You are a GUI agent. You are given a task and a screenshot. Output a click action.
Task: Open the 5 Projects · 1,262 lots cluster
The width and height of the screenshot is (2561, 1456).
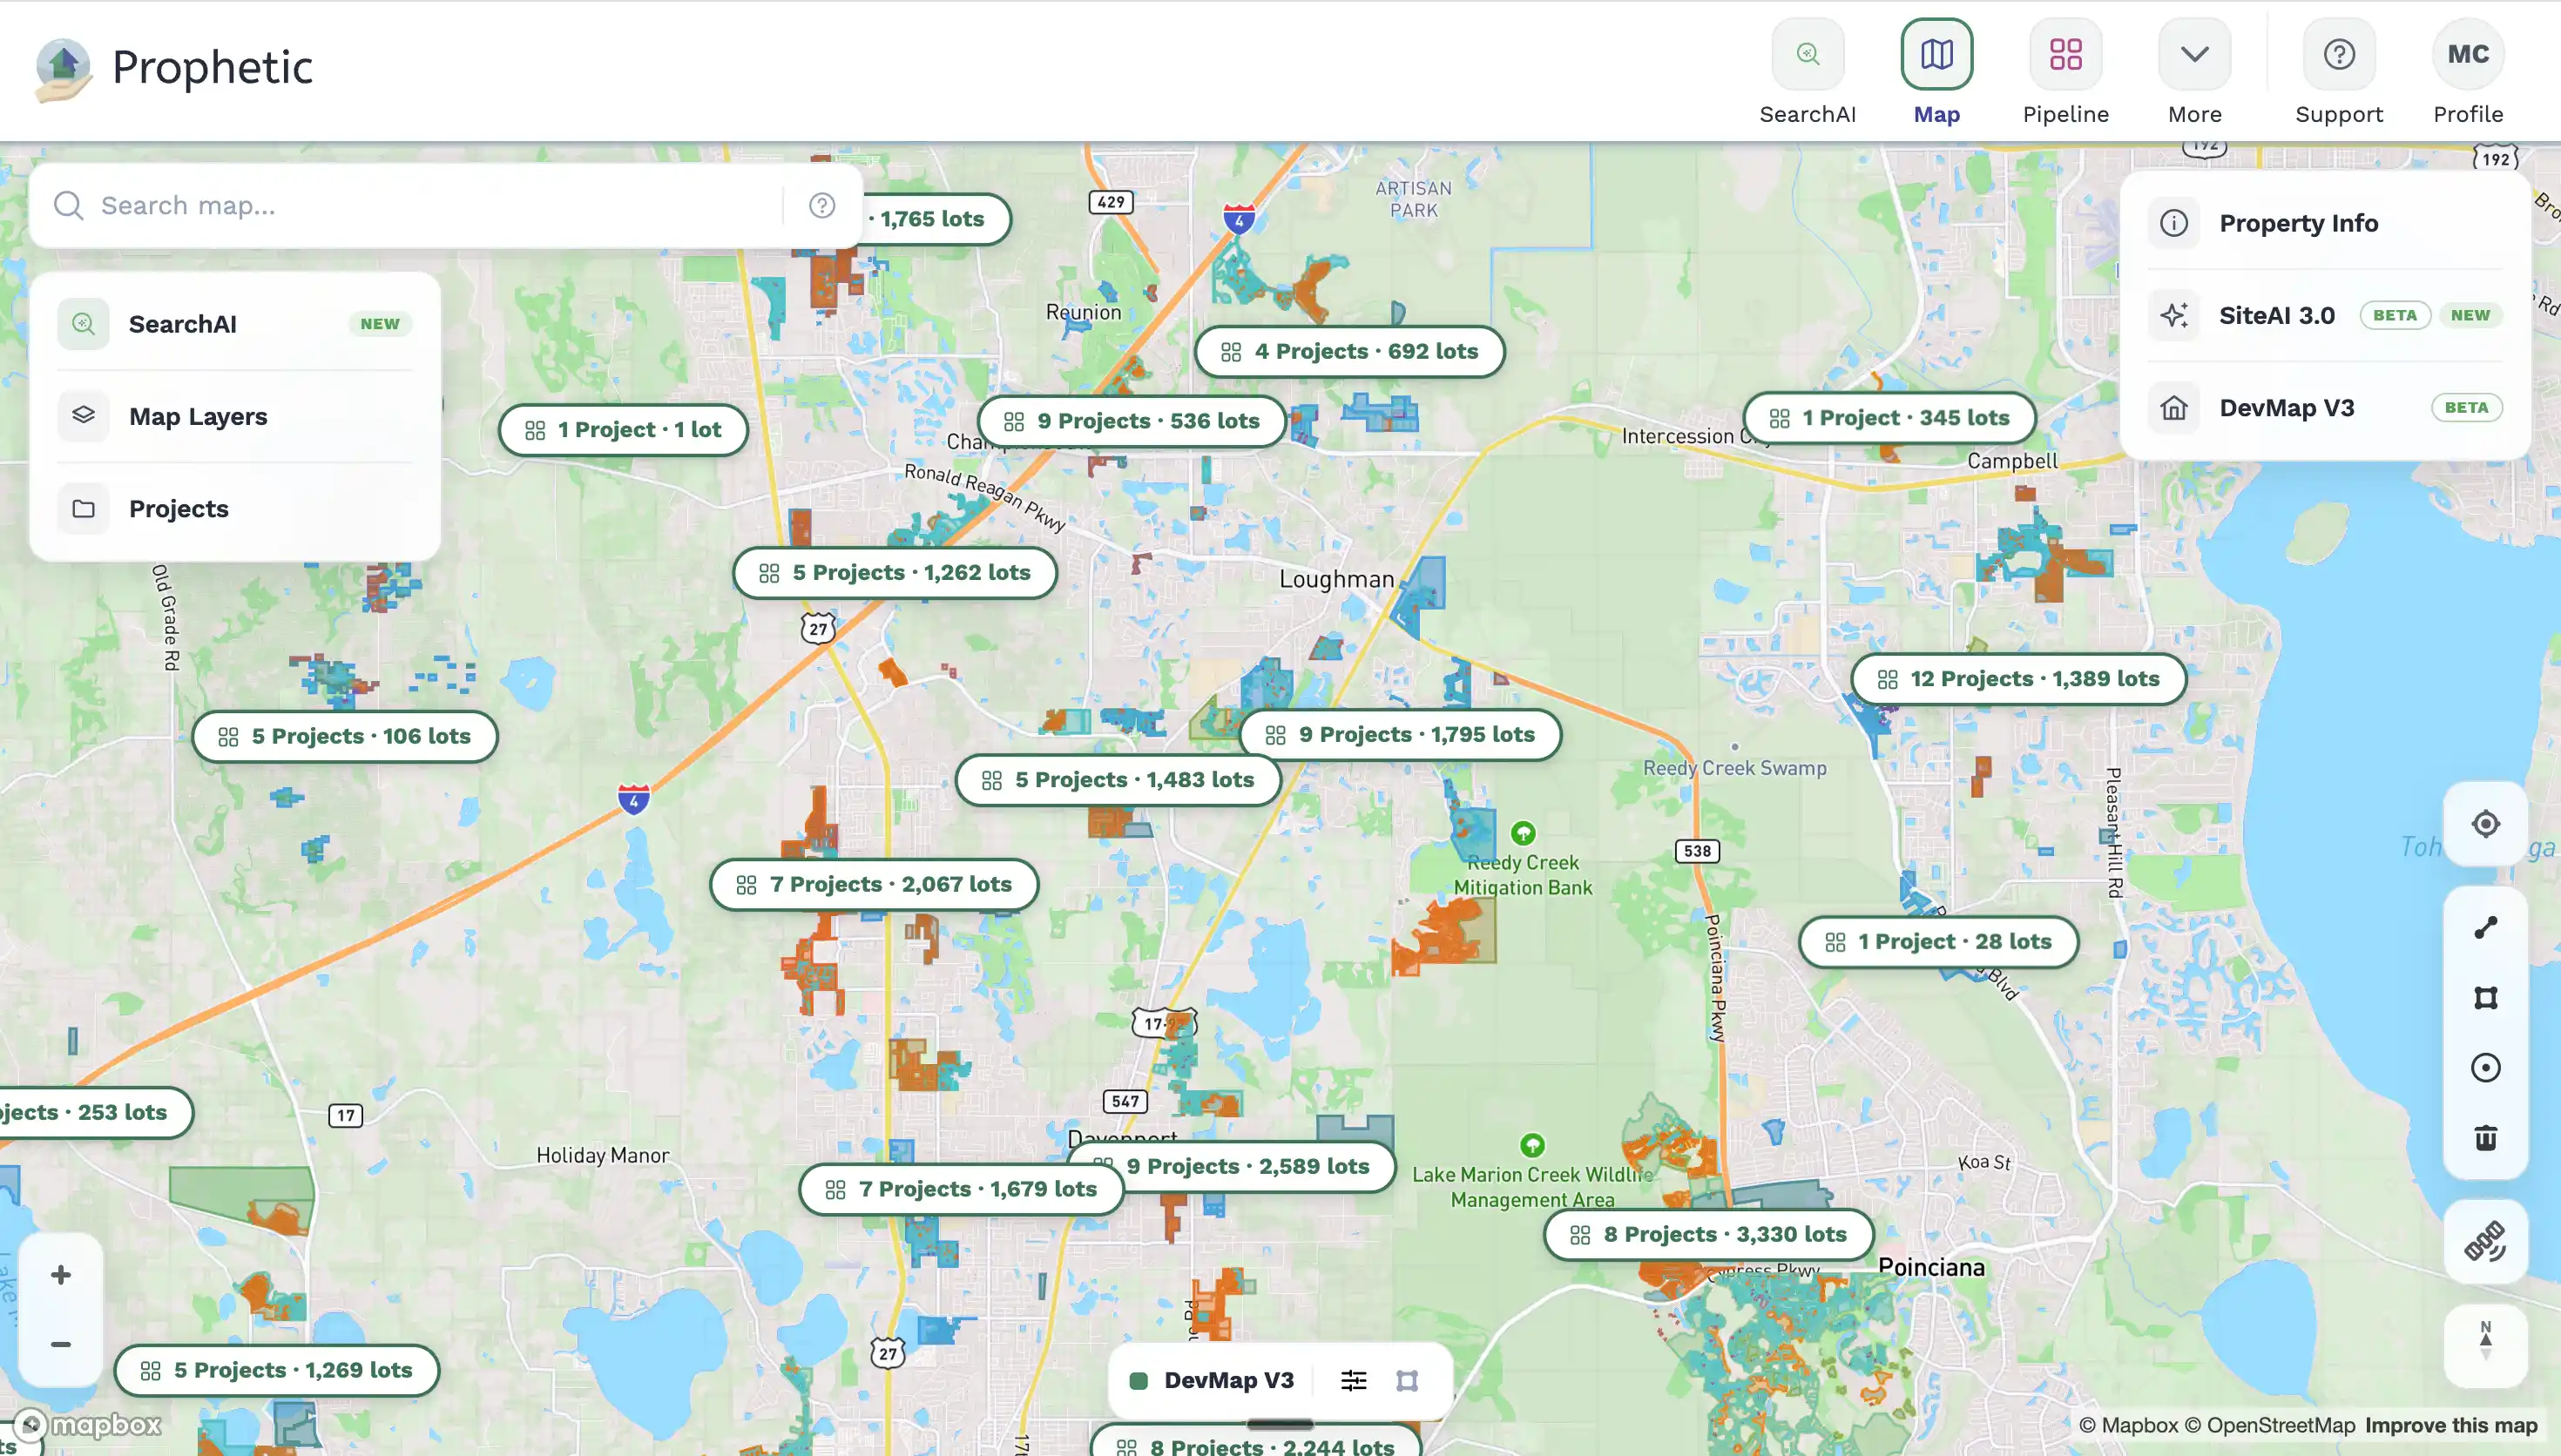[x=895, y=573]
